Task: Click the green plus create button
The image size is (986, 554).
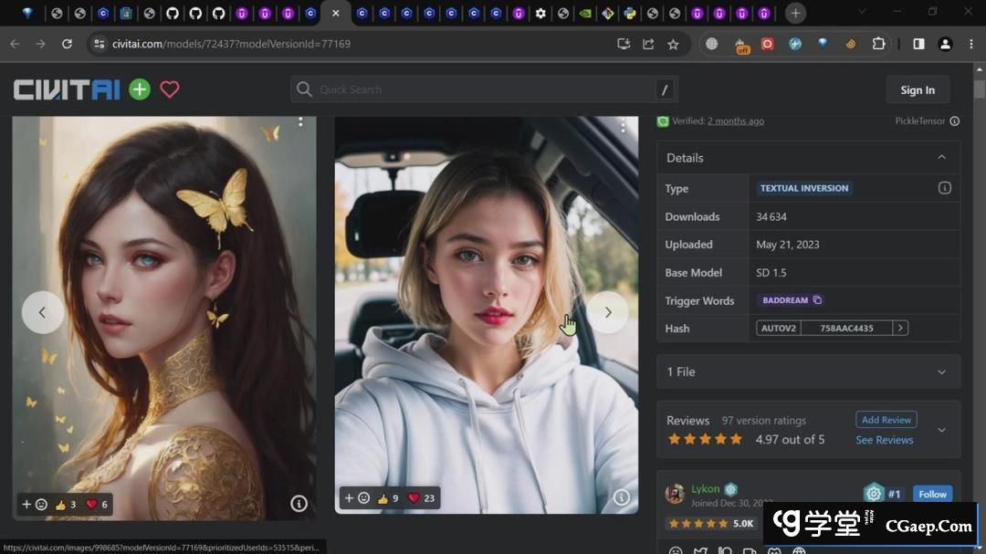Action: click(x=140, y=89)
